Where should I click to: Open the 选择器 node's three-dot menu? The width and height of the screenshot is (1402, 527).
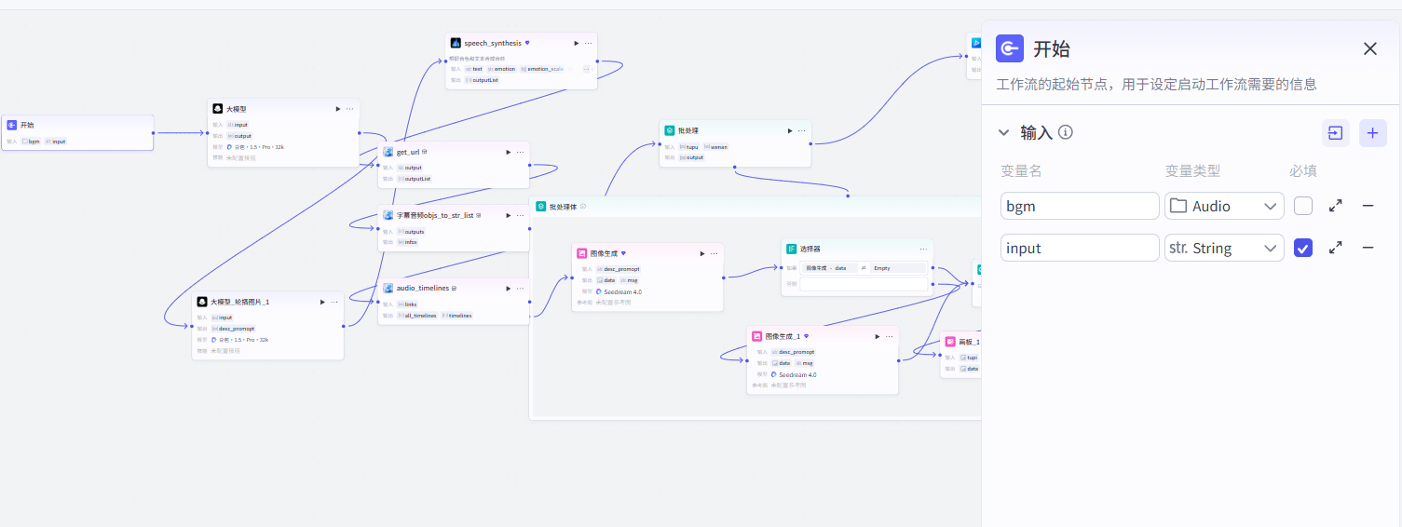point(923,249)
